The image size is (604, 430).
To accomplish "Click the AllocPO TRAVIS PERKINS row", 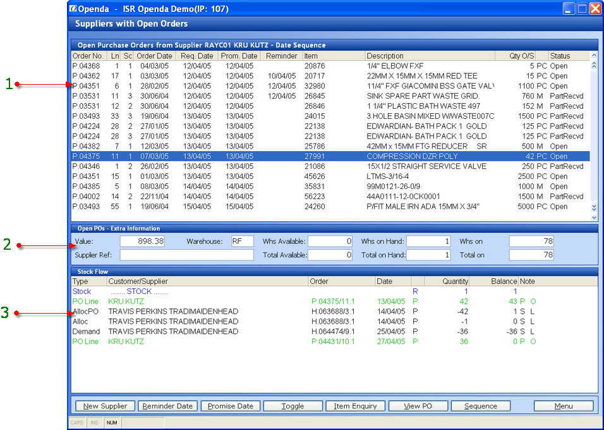I will 334,312.
